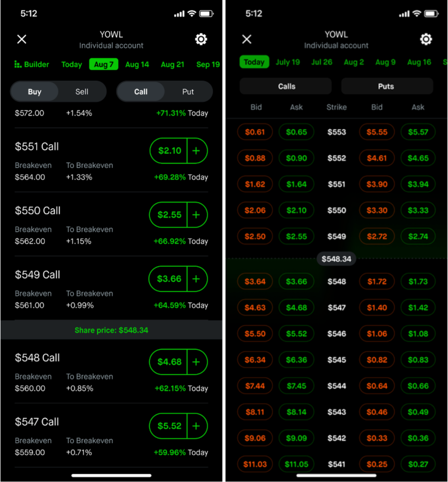Switch option type to Put
This screenshot has height=482, width=448.
pos(188,92)
